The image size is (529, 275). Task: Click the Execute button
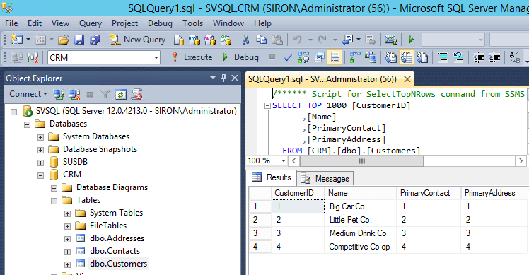[192, 57]
